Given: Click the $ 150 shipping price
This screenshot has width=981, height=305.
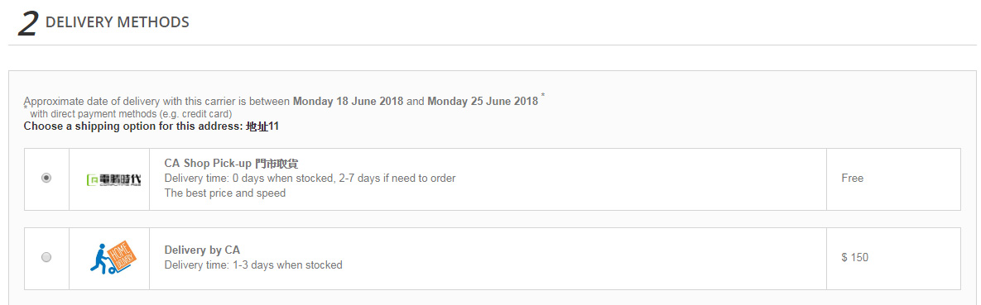Looking at the screenshot, I should 854,258.
